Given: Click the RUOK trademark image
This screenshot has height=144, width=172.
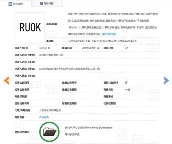Looking at the screenshot, I should 30,27.
